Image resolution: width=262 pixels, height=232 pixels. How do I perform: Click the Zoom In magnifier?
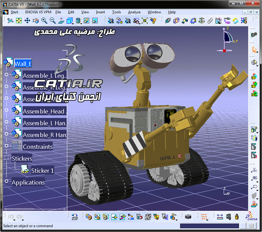pos(44,21)
